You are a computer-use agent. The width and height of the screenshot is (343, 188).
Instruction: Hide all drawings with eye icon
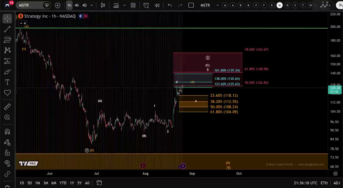click(7, 163)
